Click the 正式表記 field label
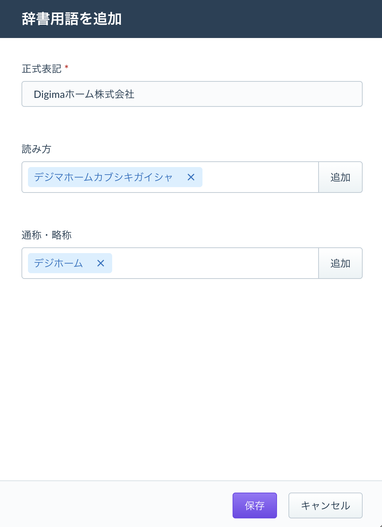382x527 pixels. (42, 68)
